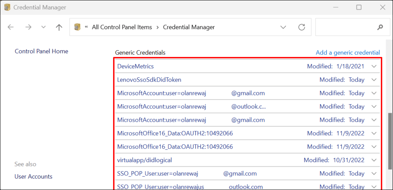This screenshot has height=190, width=393.
Task: Select All Control Panel Items breadcrumb
Action: click(122, 27)
